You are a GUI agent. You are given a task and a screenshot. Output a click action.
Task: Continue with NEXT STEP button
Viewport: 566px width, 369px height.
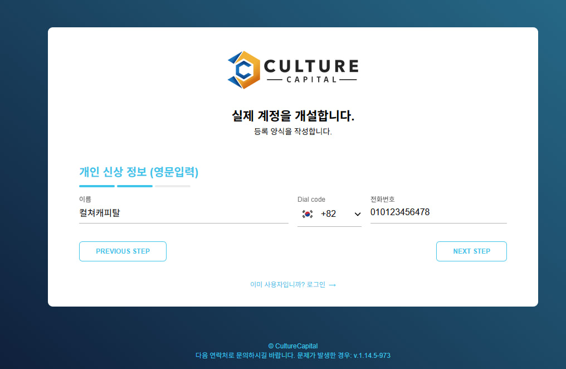coord(471,251)
